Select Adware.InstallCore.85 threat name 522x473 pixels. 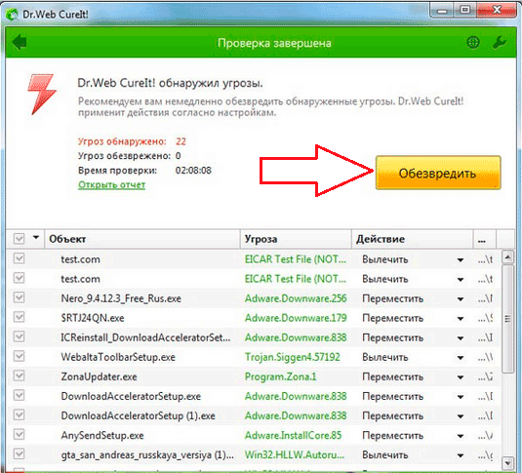(293, 435)
